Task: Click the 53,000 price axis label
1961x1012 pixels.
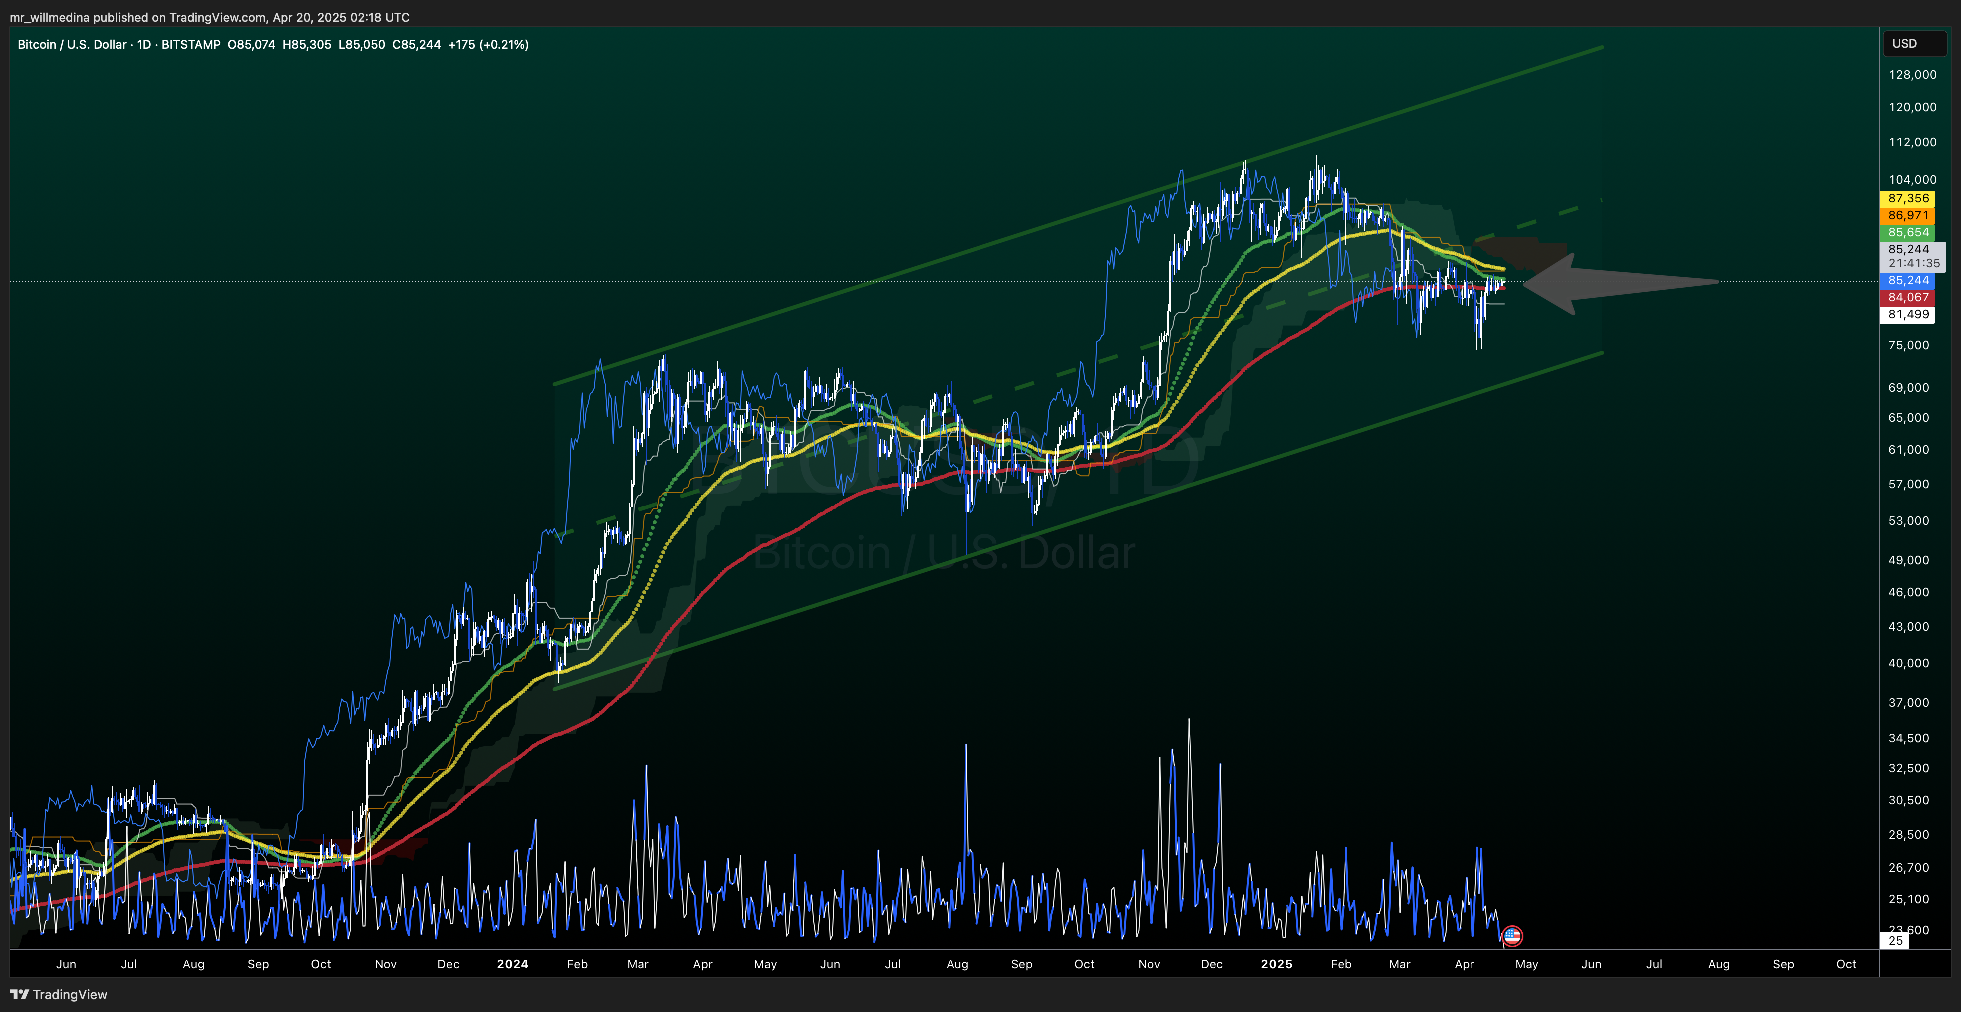Action: tap(1909, 521)
